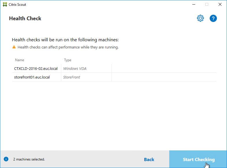Click the Windows VDA type cell
Screen dimensions: 227x168
coord(75,69)
